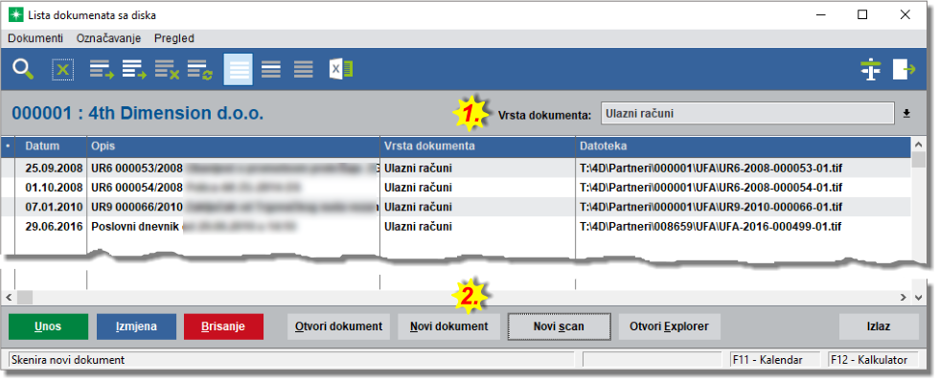939x382 pixels.
Task: Click the signpost icon in toolbar
Action: (x=871, y=70)
